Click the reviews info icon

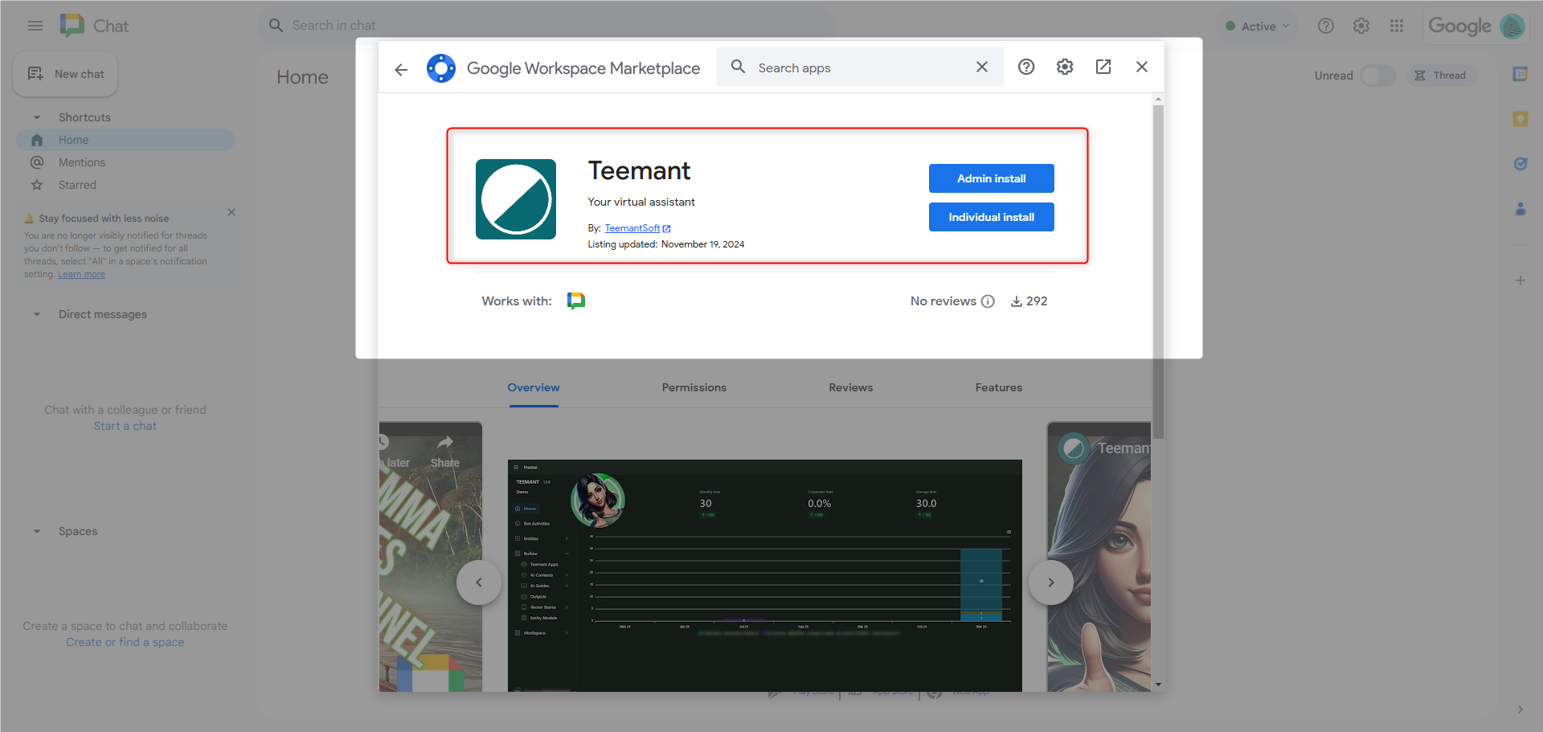point(988,301)
